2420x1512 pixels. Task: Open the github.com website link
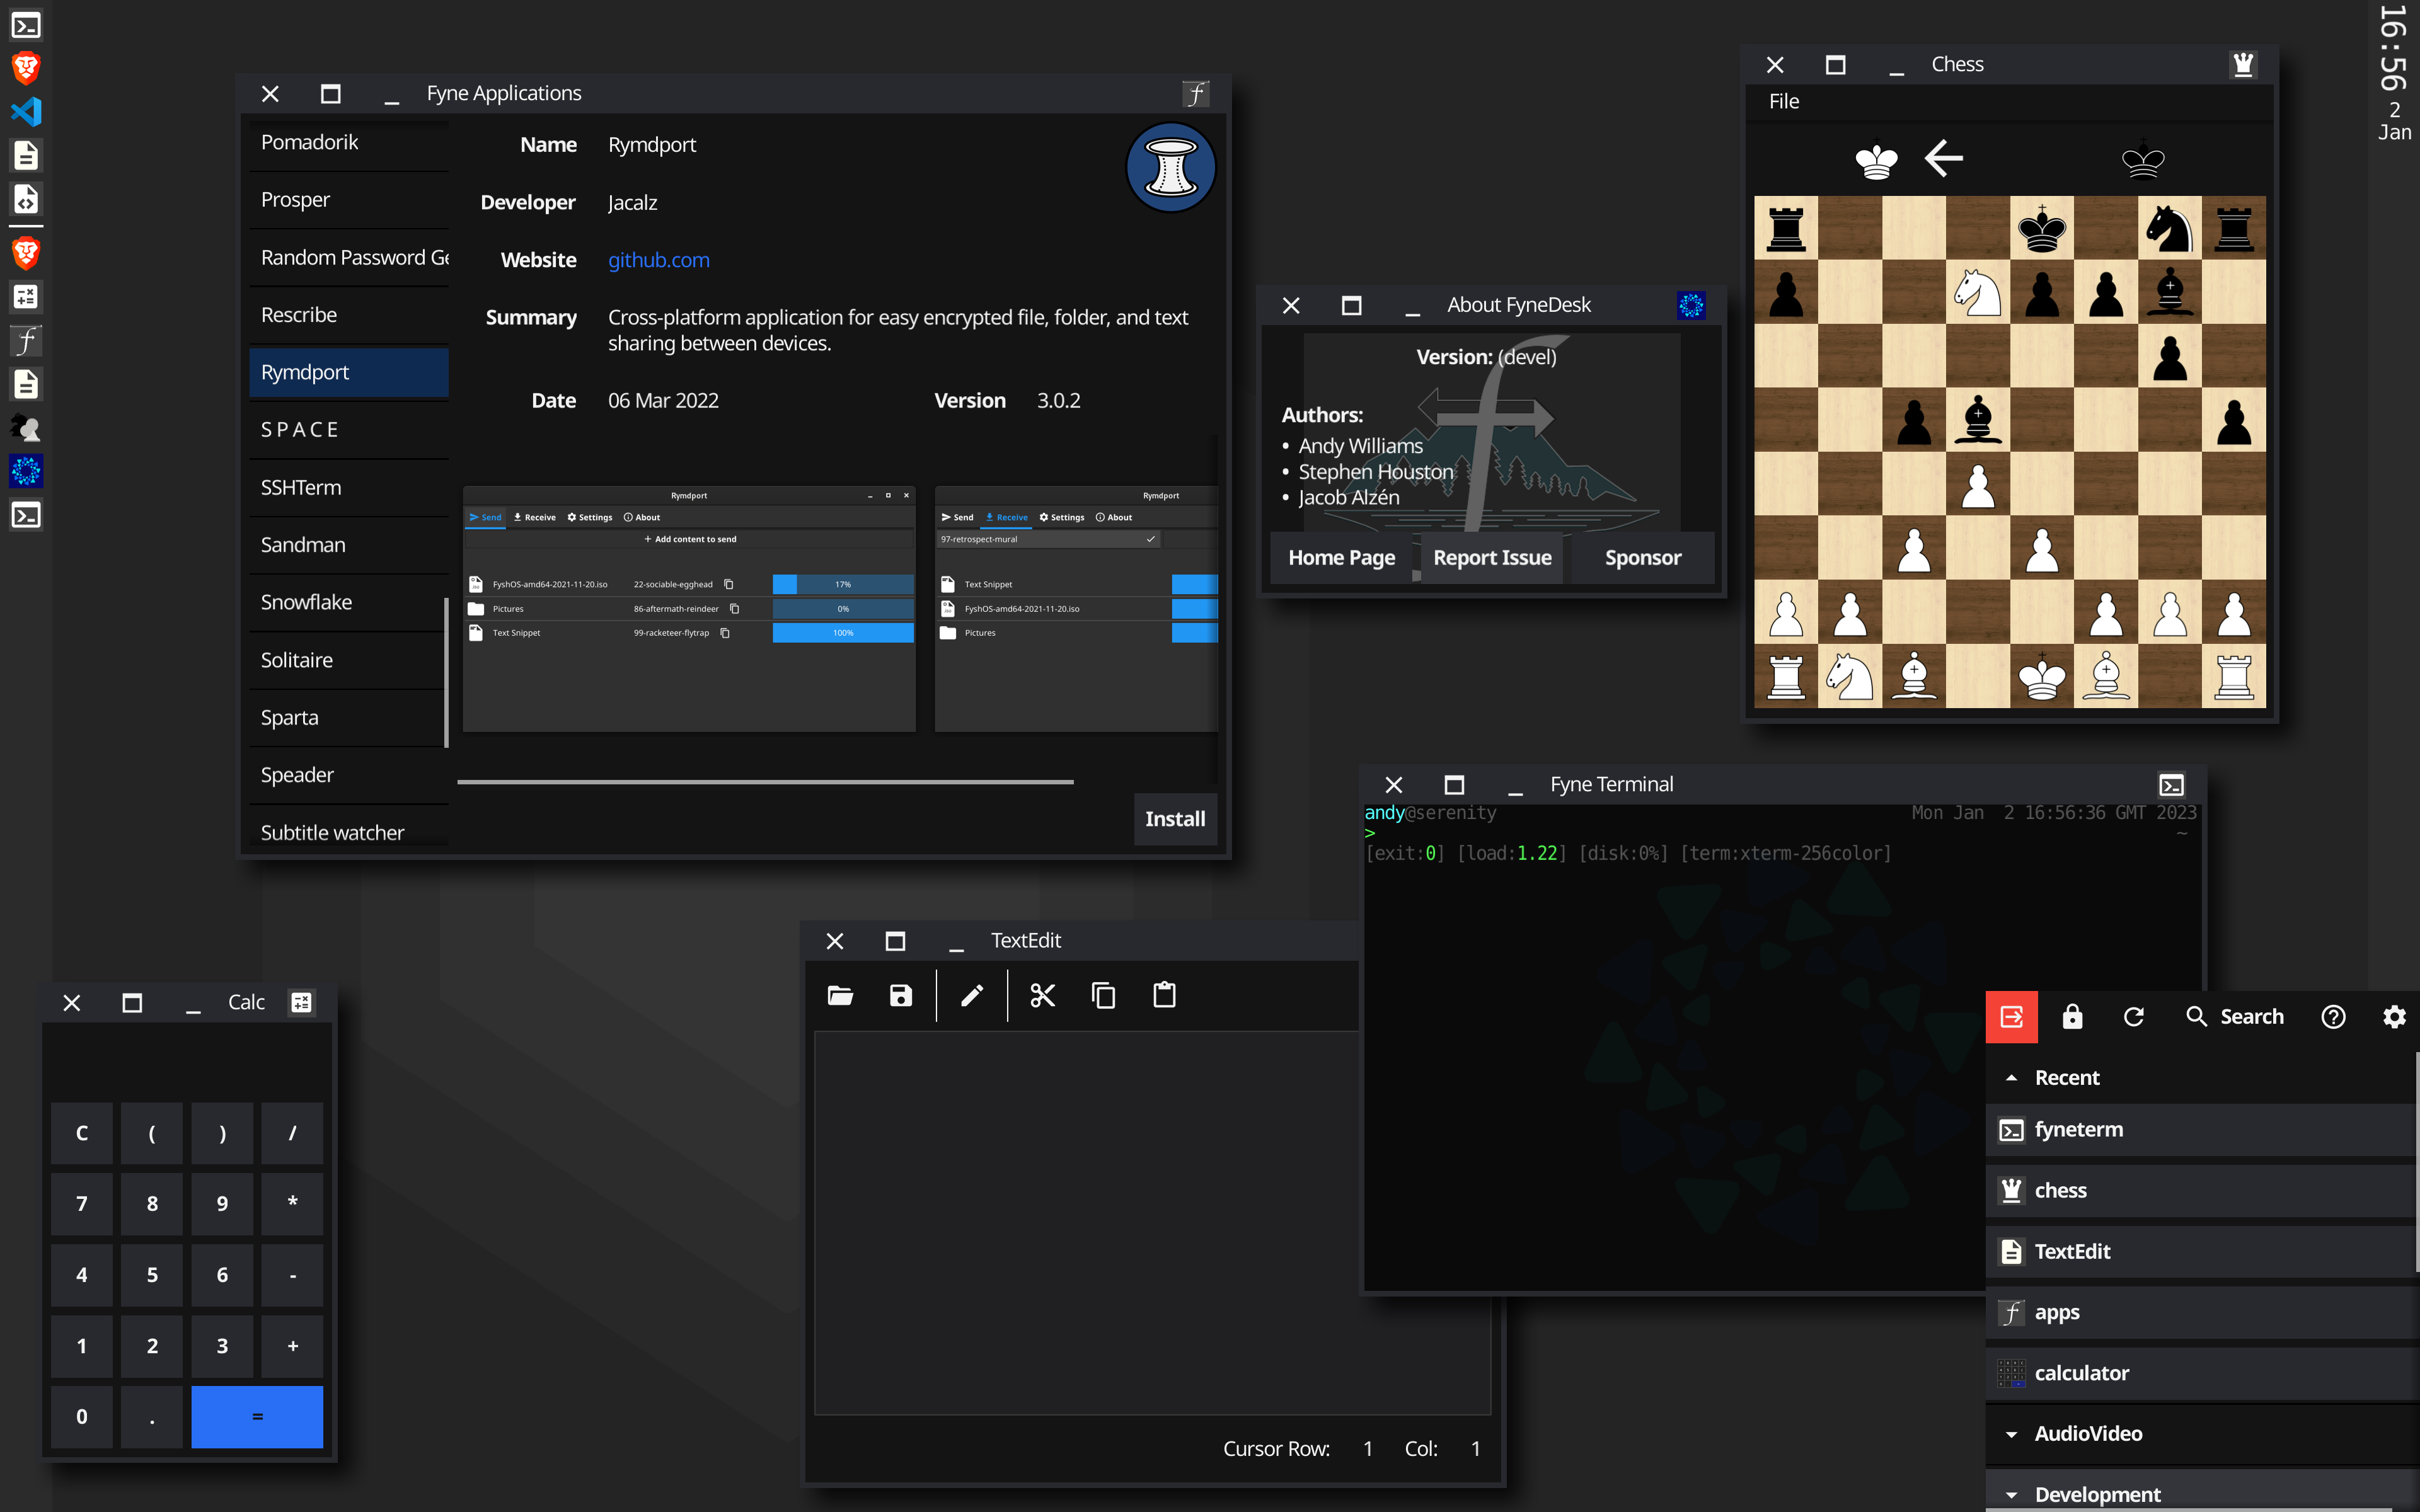pyautogui.click(x=659, y=260)
